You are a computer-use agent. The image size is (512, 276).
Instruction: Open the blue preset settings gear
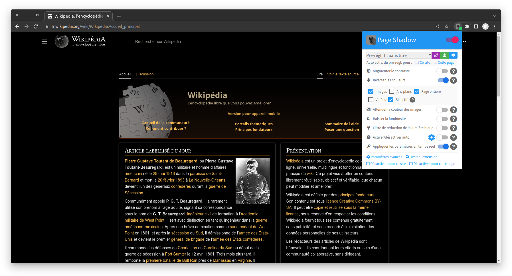(453, 55)
